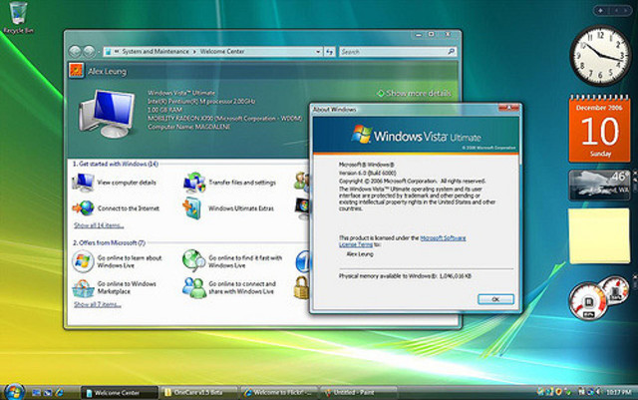
Task: Click the large computer monitor image
Action: point(107,114)
